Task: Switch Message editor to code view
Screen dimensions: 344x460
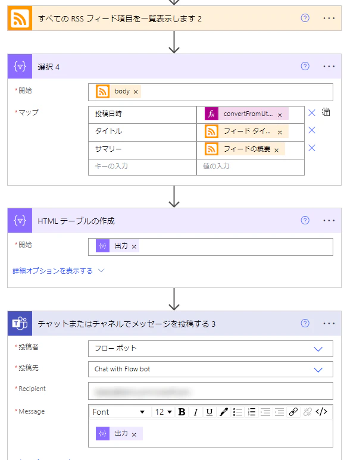Action: point(321,412)
